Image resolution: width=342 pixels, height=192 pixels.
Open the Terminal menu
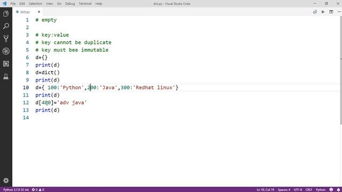(85, 4)
